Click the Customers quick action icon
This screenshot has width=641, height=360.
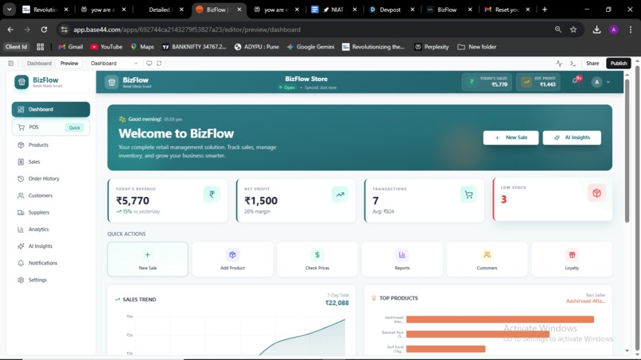tap(487, 254)
